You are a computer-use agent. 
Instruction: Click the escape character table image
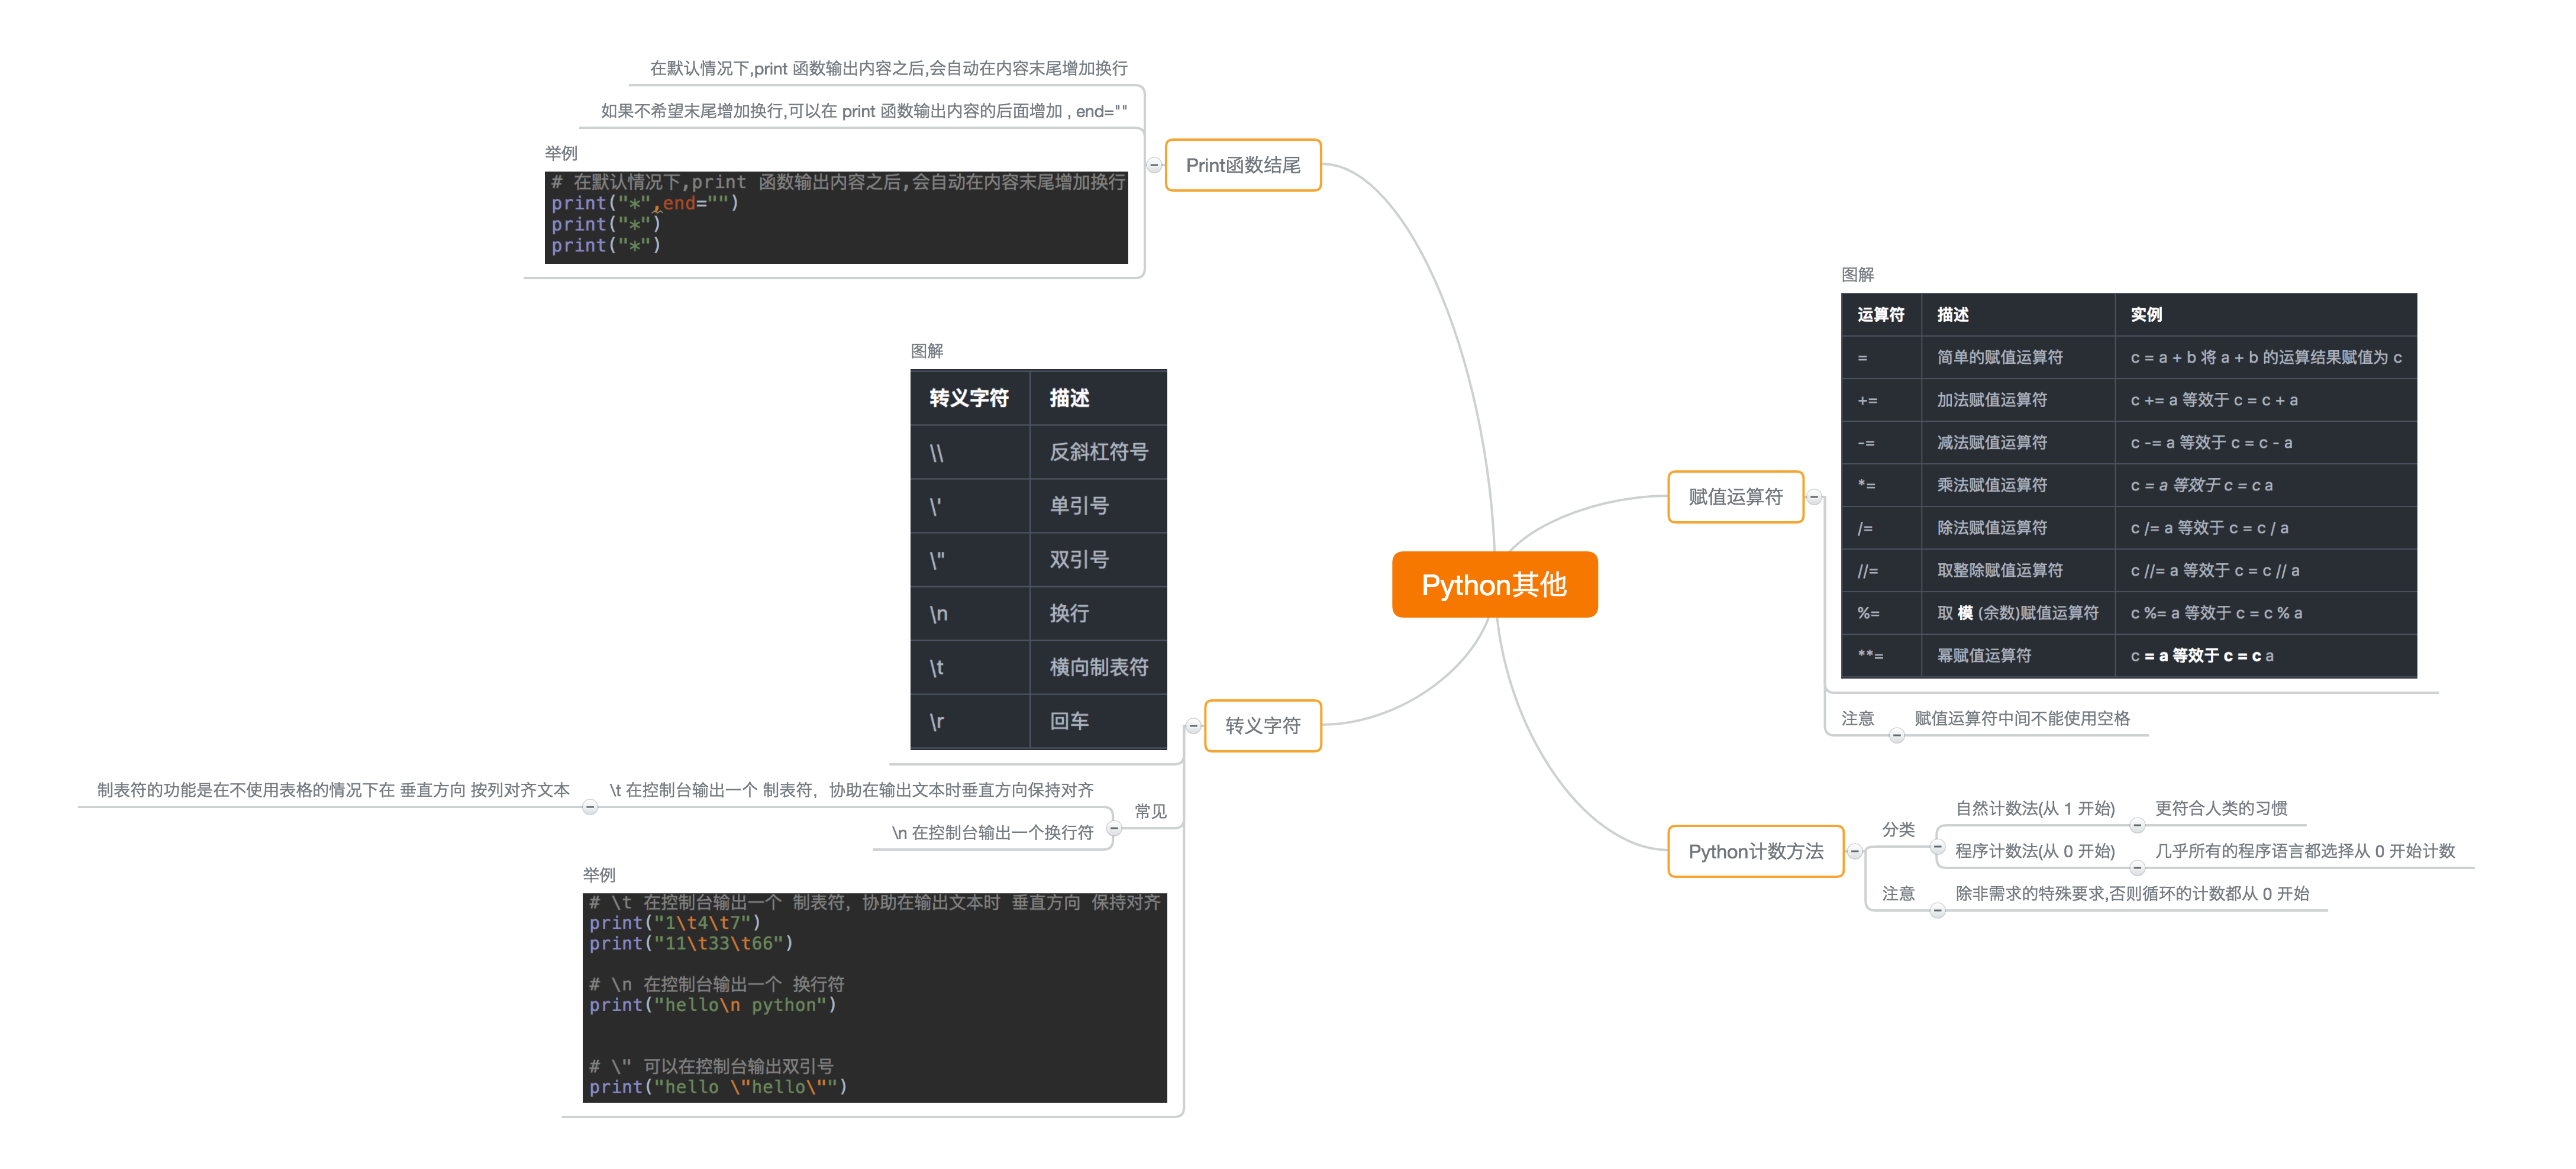1038,560
